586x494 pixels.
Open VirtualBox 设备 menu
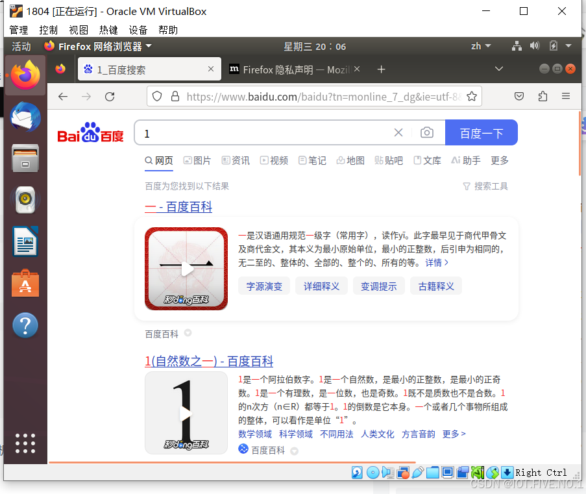[138, 30]
